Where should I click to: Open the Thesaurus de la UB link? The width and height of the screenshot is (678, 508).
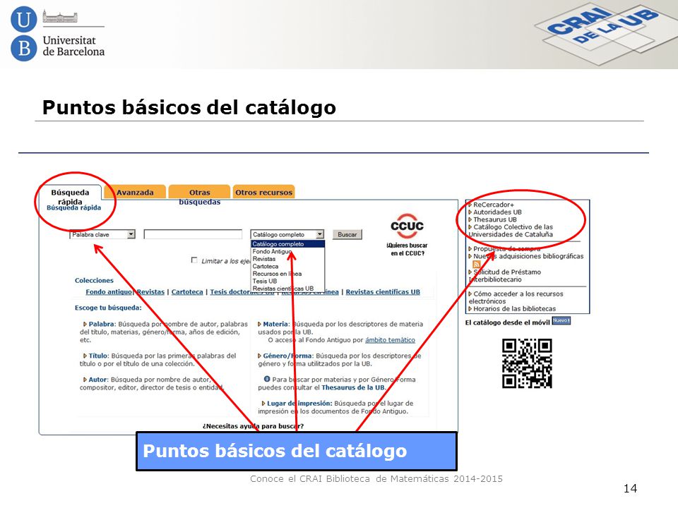pos(353,387)
